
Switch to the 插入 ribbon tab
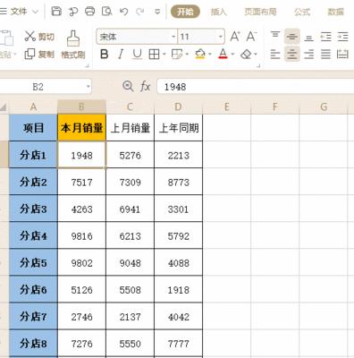click(219, 12)
